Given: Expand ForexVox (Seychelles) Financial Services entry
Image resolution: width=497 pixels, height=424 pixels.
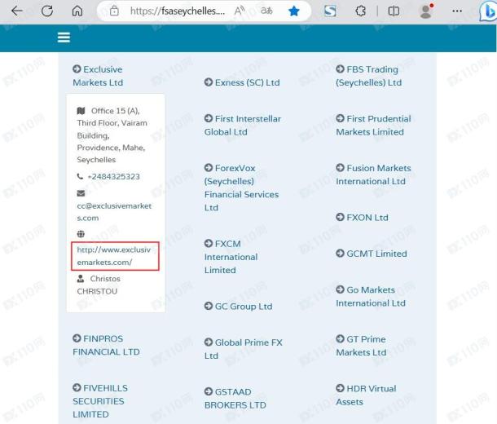Looking at the screenshot, I should point(241,188).
